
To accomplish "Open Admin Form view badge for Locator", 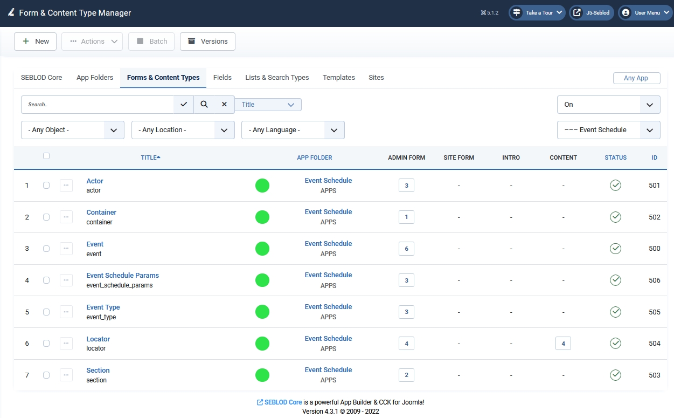I will [406, 344].
